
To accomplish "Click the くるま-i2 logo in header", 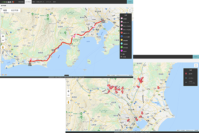I will 8,2.
